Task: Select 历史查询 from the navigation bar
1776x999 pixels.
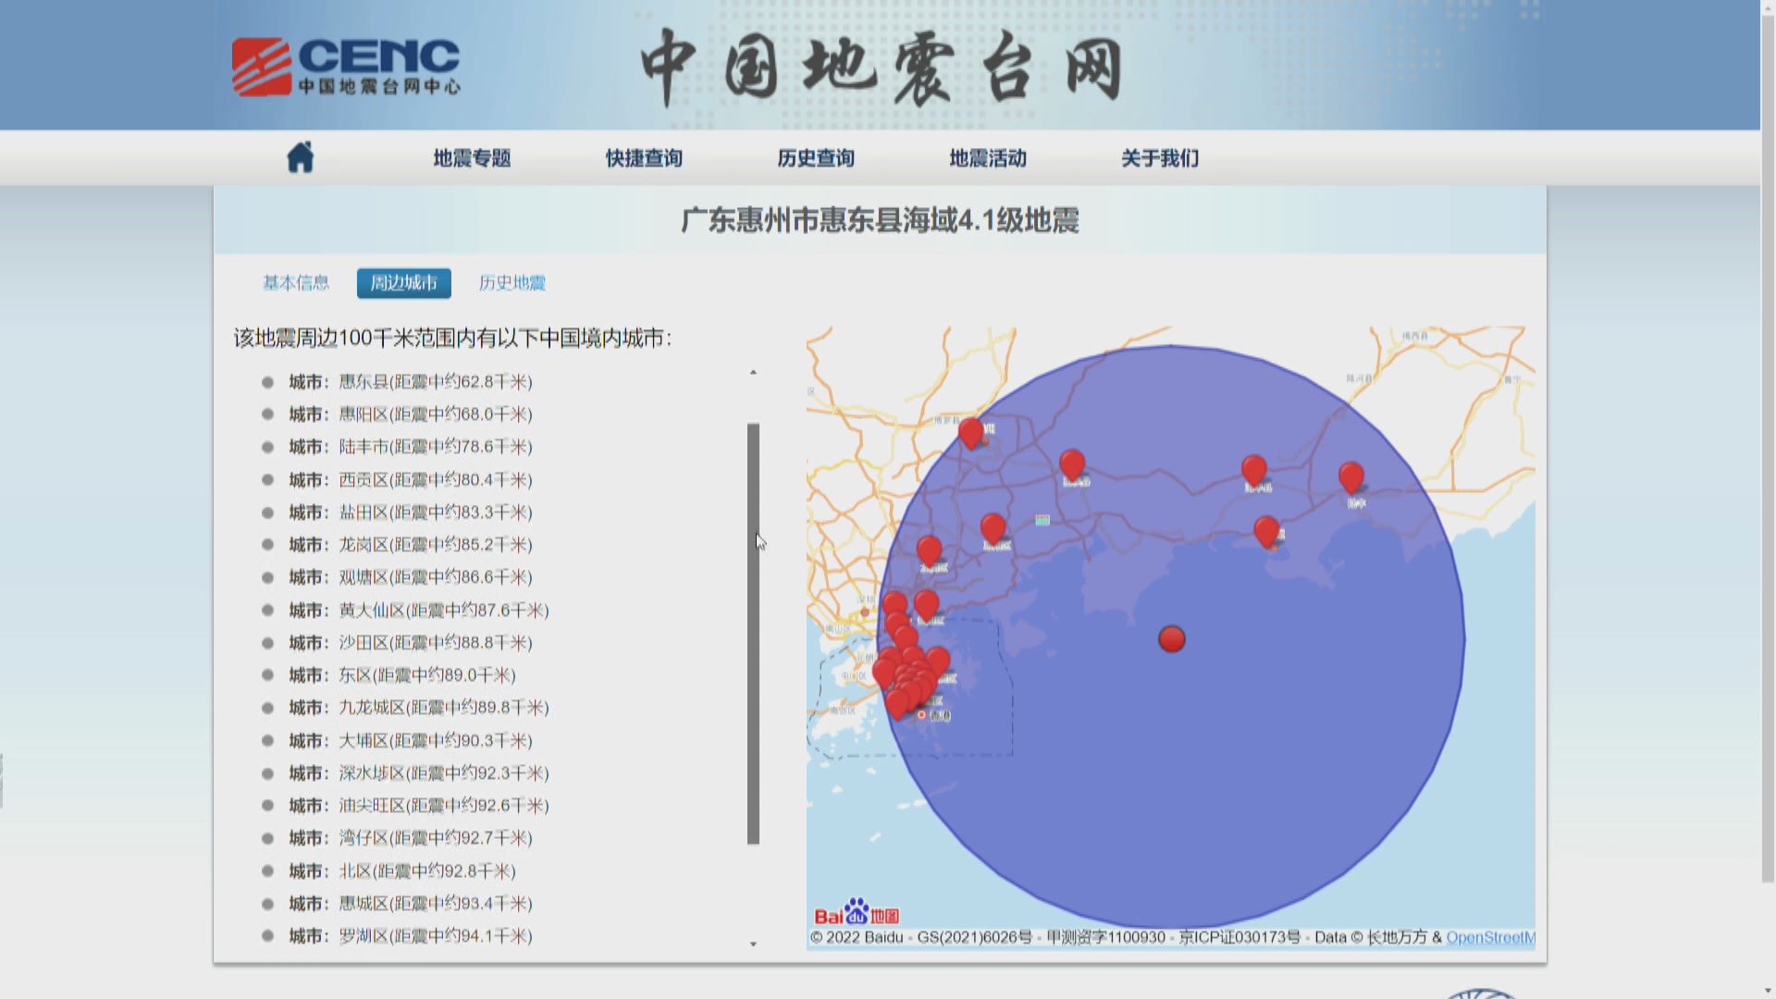Action: tap(815, 158)
